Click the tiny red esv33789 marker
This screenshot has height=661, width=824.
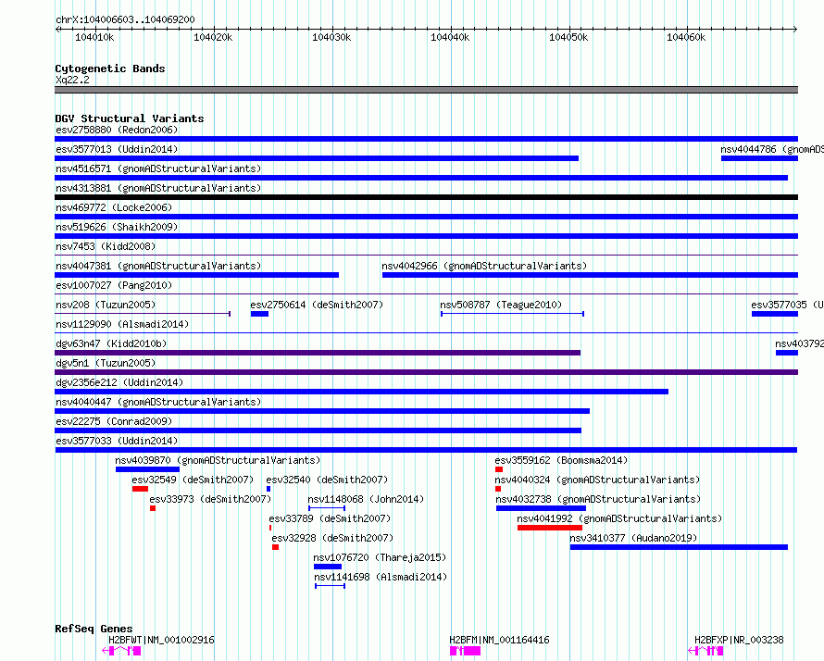270,528
